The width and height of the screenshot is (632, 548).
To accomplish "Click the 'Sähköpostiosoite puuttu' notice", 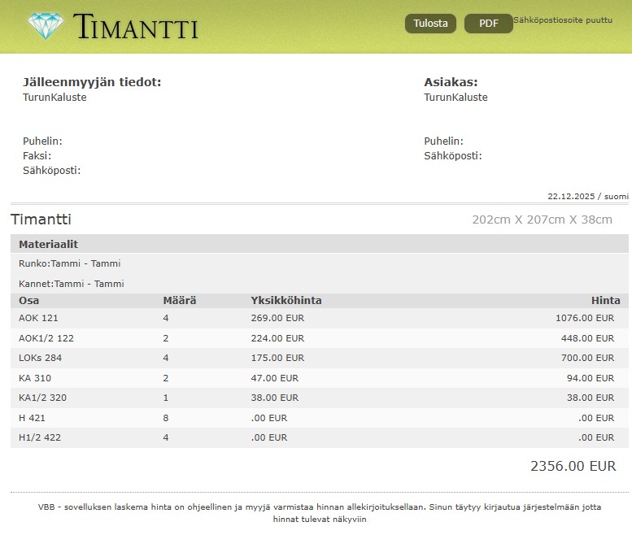I will coord(562,20).
